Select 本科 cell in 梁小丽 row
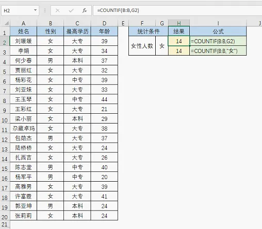Image resolution: width=262 pixels, height=229 pixels. click(x=77, y=118)
